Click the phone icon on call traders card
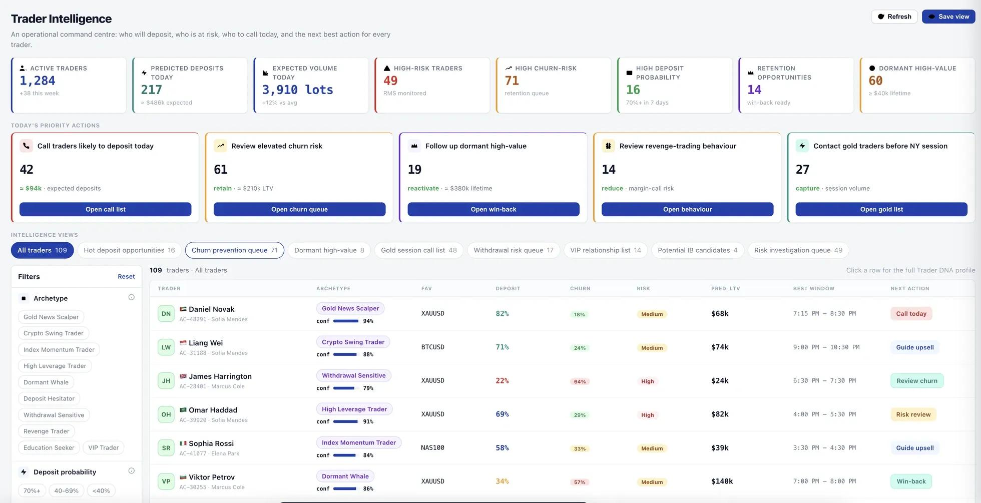981x503 pixels. point(26,146)
